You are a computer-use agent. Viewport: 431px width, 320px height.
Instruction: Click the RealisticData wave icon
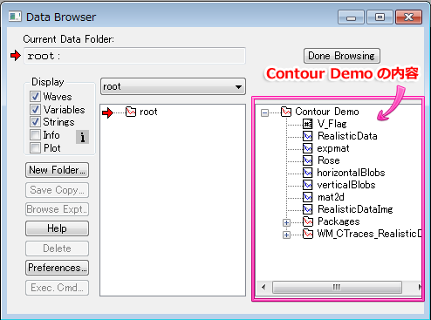point(308,136)
